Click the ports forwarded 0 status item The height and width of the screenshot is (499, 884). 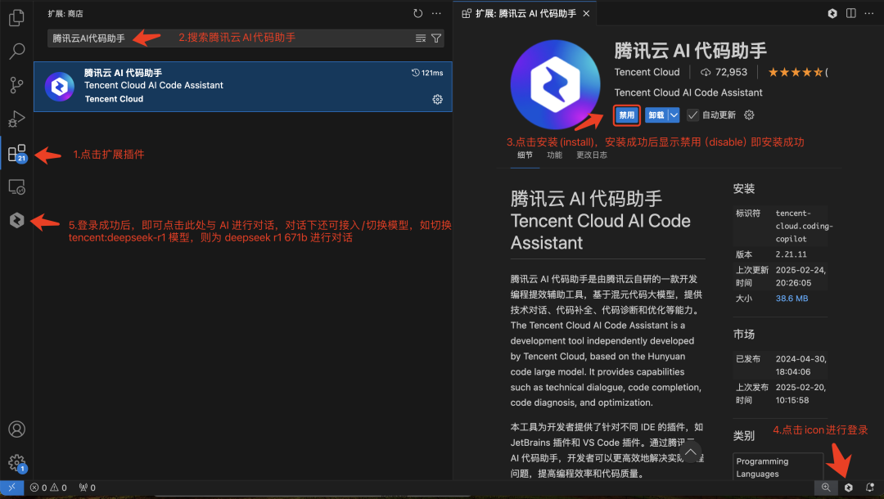[x=88, y=488]
